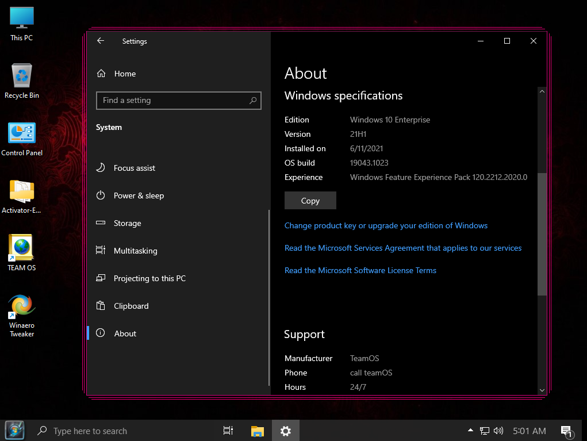Open the Home icon in Settings sidebar
The image size is (587, 441).
pyautogui.click(x=101, y=74)
